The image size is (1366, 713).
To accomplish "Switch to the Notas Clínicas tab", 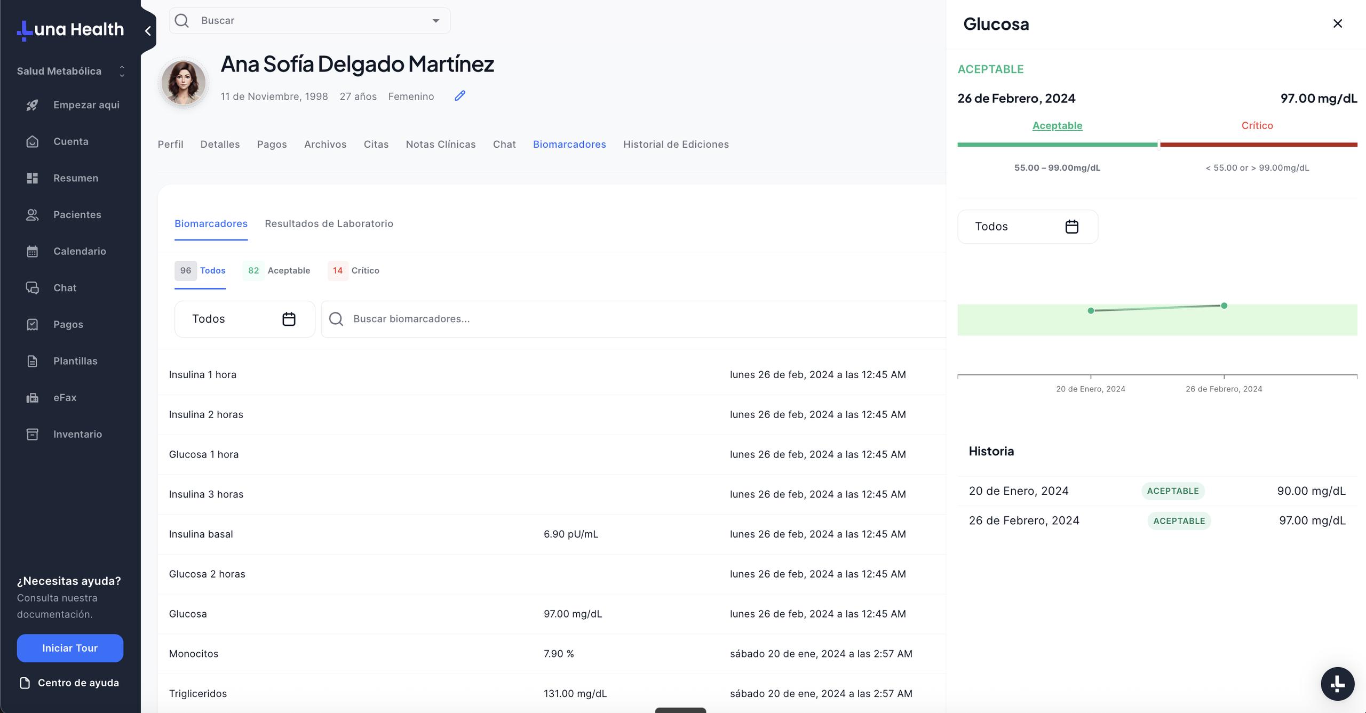I will (440, 145).
